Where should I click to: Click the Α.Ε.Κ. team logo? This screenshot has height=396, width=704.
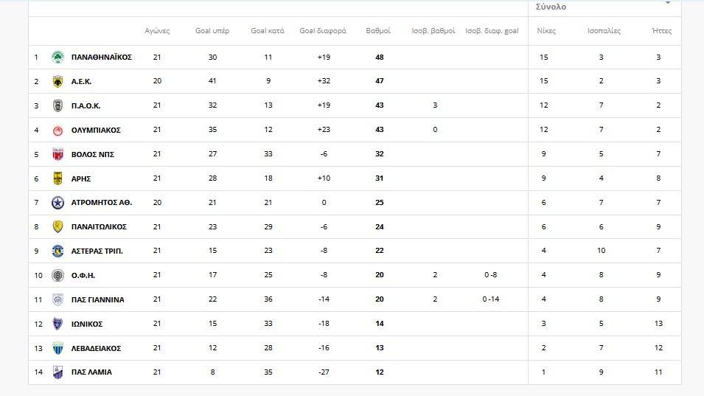click(57, 81)
